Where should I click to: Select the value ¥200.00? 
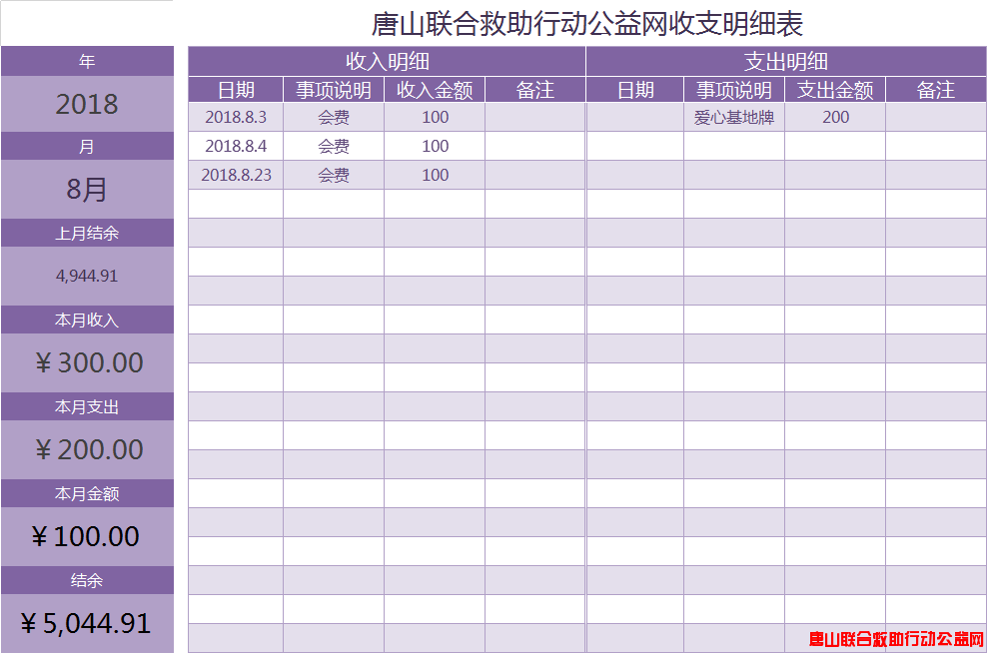pyautogui.click(x=87, y=449)
